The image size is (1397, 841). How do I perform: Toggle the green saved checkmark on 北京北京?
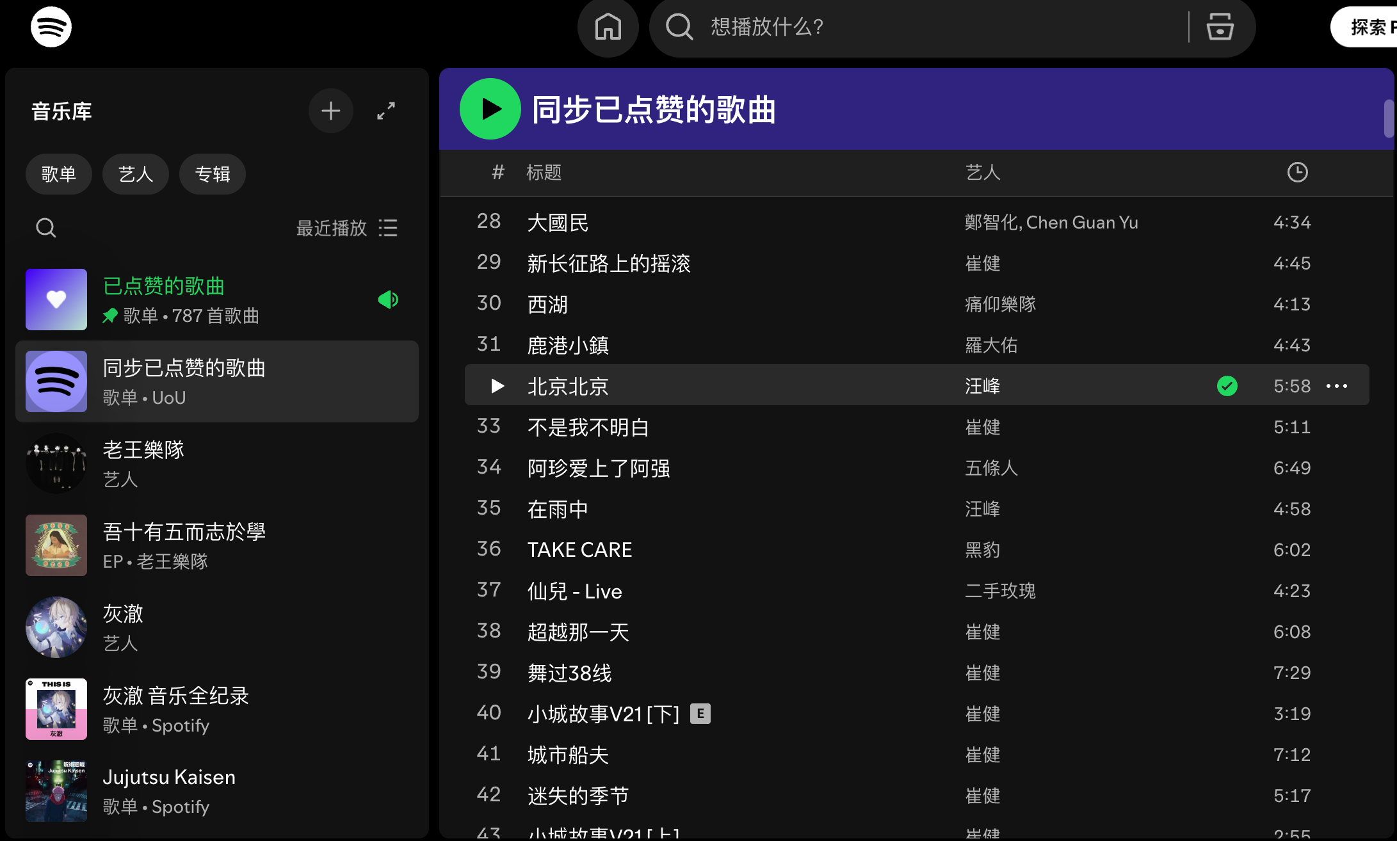(x=1227, y=386)
